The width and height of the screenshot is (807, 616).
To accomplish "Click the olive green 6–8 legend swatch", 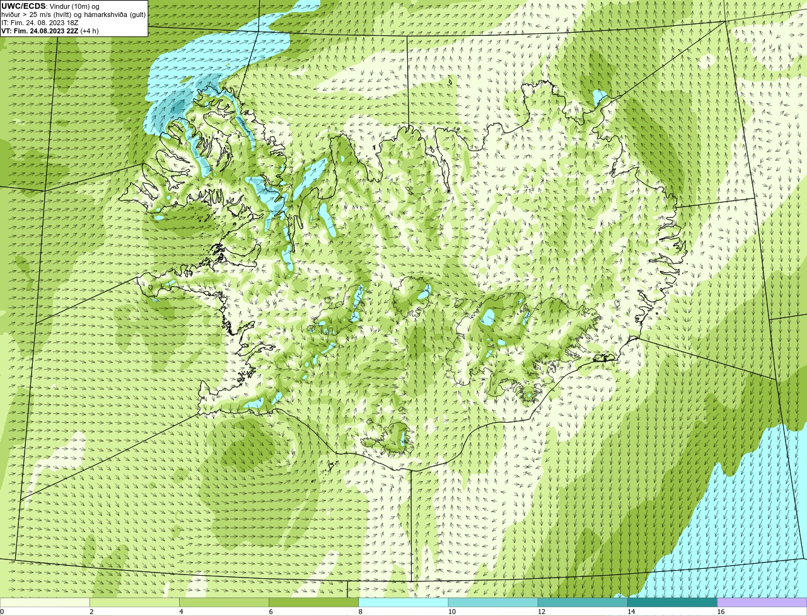I will [313, 602].
